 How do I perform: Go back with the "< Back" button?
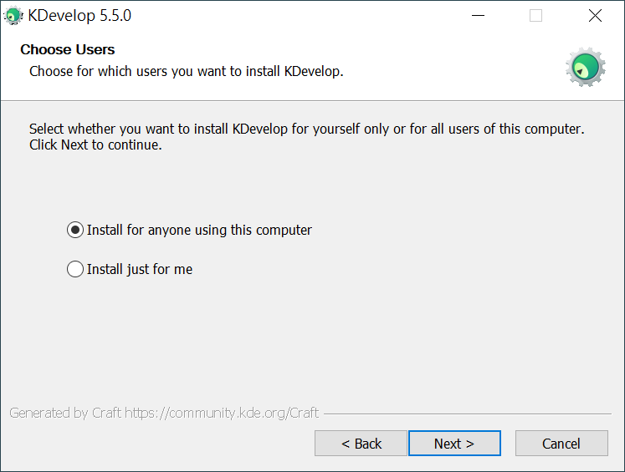[x=361, y=444]
